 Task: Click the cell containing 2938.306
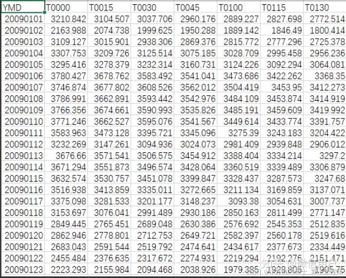152,42
